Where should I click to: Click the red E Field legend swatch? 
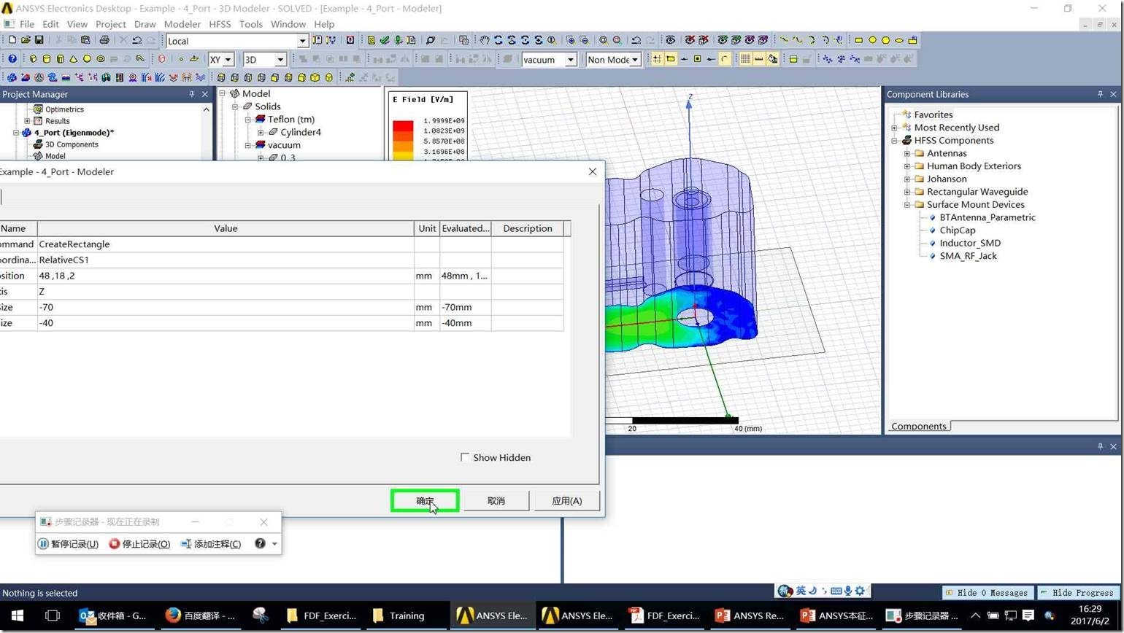point(403,126)
